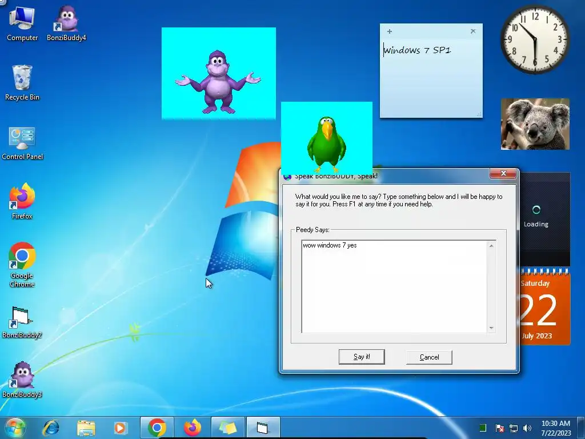
Task: Open the Computer desktop icon
Action: pyautogui.click(x=22, y=23)
